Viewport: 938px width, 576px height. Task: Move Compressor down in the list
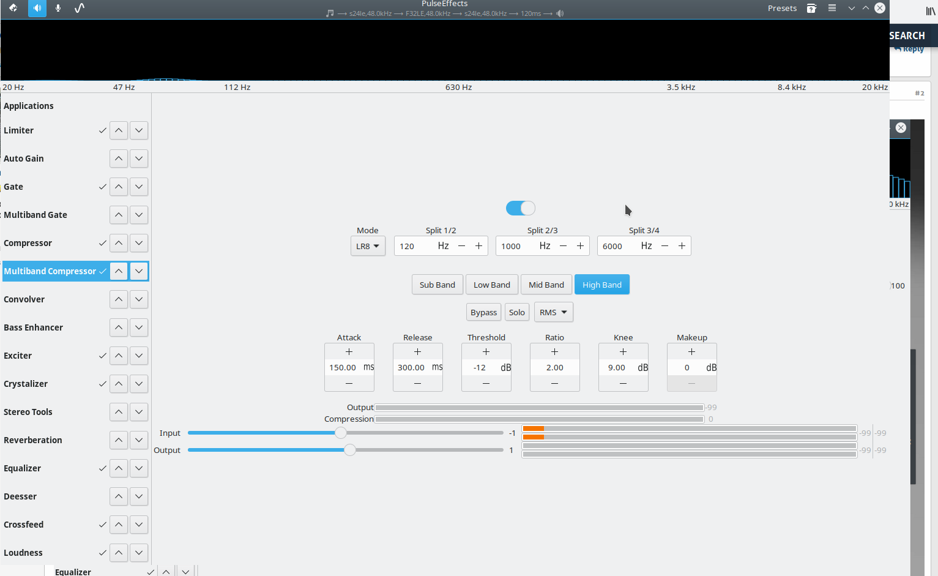[139, 243]
